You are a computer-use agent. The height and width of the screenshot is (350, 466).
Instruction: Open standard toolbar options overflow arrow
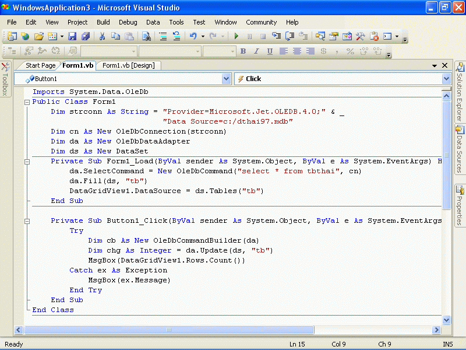coord(405,38)
